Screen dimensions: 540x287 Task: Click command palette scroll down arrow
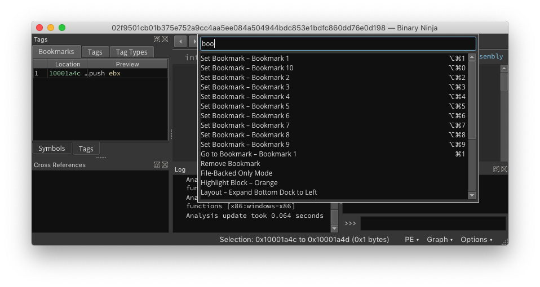(472, 195)
